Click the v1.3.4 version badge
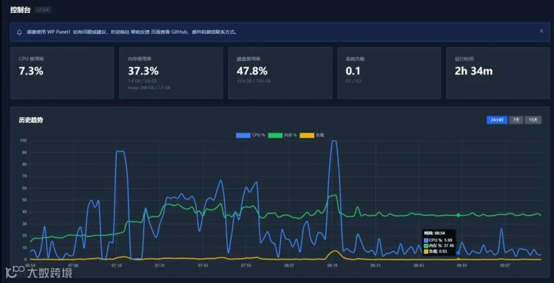The image size is (554, 283). pyautogui.click(x=43, y=10)
